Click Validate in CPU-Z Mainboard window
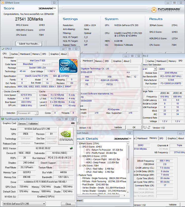This screenshot has width=185, height=207. coord(118,127)
